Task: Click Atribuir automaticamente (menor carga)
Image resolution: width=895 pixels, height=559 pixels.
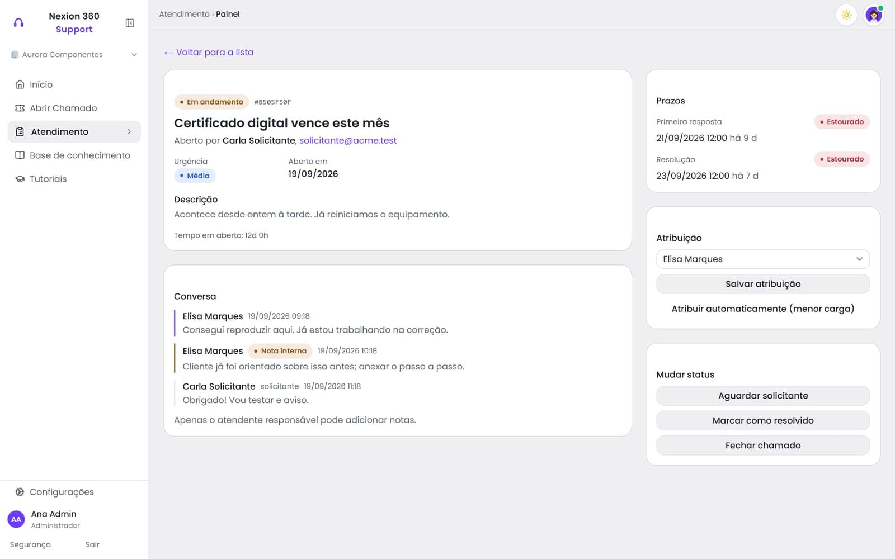Action: (763, 309)
